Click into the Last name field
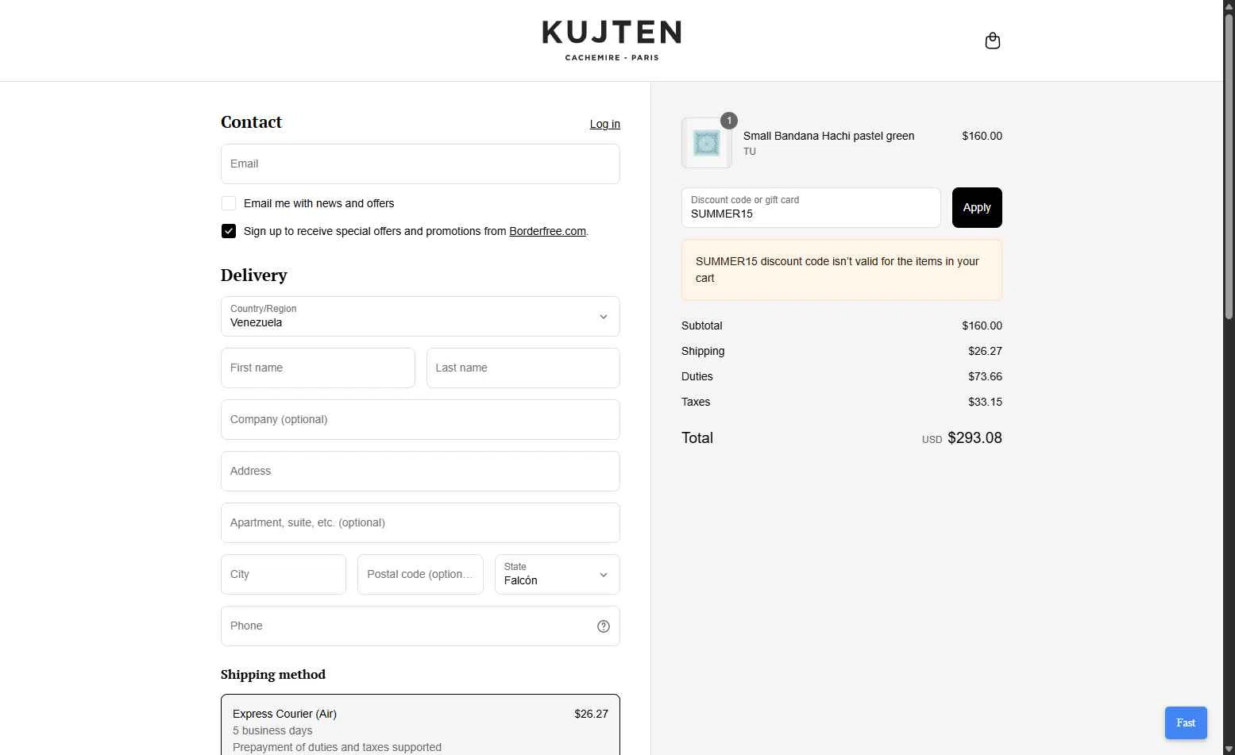 (x=523, y=368)
